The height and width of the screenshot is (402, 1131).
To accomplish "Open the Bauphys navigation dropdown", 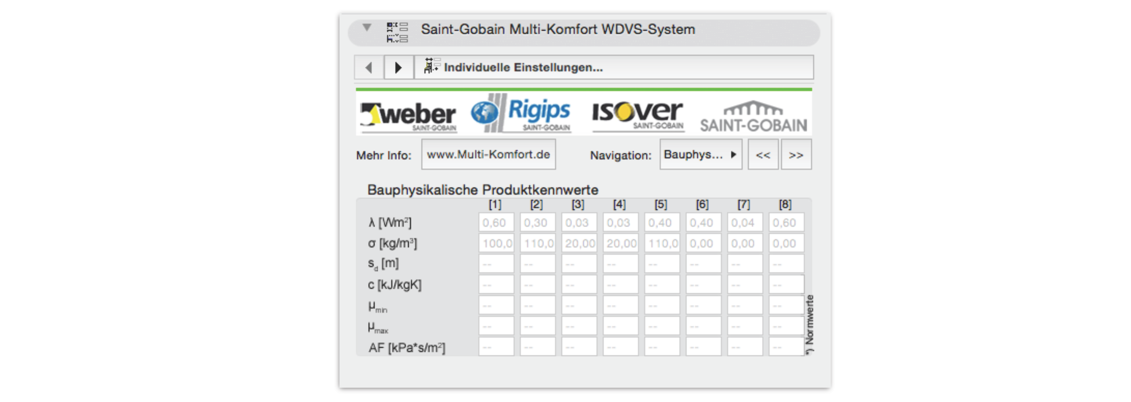I will pyautogui.click(x=700, y=155).
